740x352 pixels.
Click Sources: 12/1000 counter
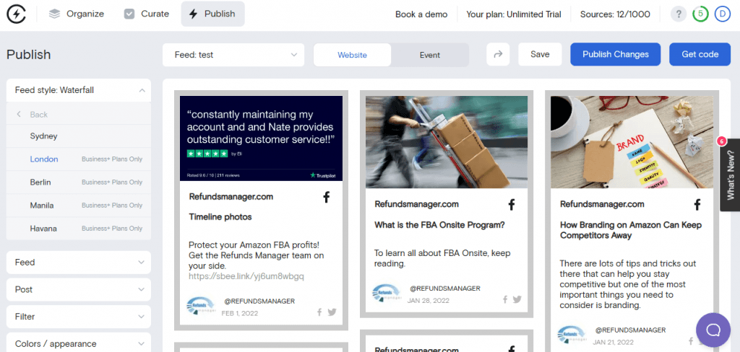point(615,14)
